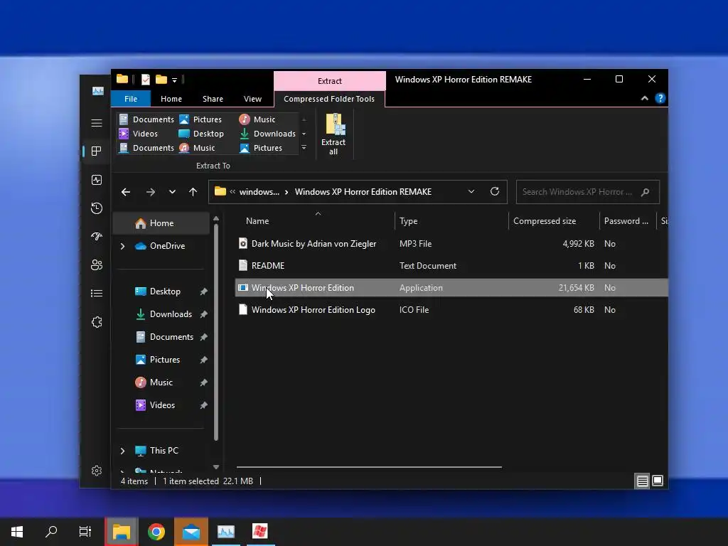Sort by Compressed size column header
Image resolution: width=728 pixels, height=546 pixels.
[x=553, y=221]
